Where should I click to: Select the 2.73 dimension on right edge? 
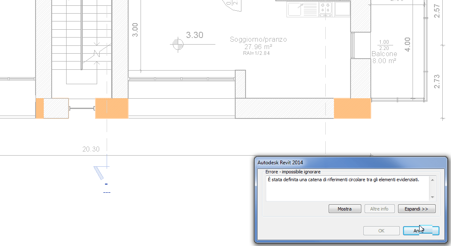(437, 82)
